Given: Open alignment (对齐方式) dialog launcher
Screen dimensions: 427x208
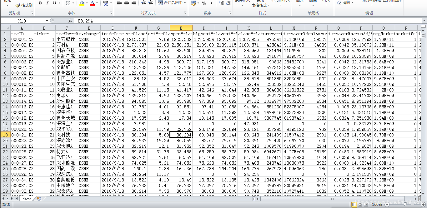Looking at the screenshot, I should [x=185, y=13].
